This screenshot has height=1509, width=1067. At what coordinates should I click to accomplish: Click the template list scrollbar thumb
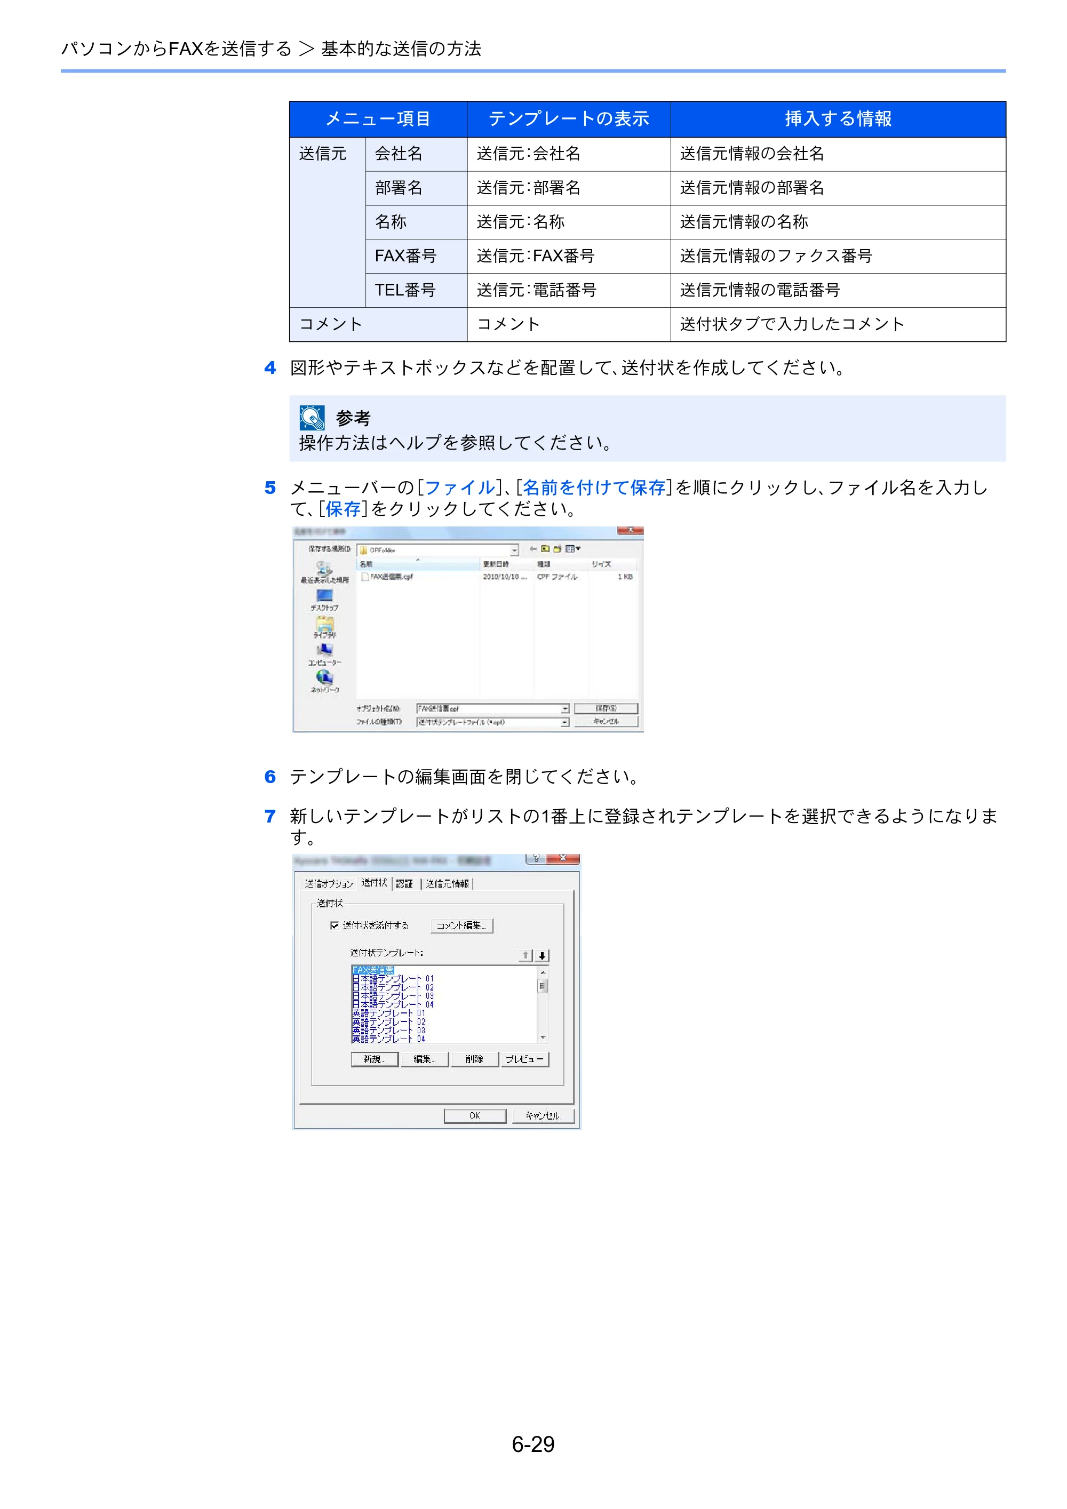tap(543, 986)
